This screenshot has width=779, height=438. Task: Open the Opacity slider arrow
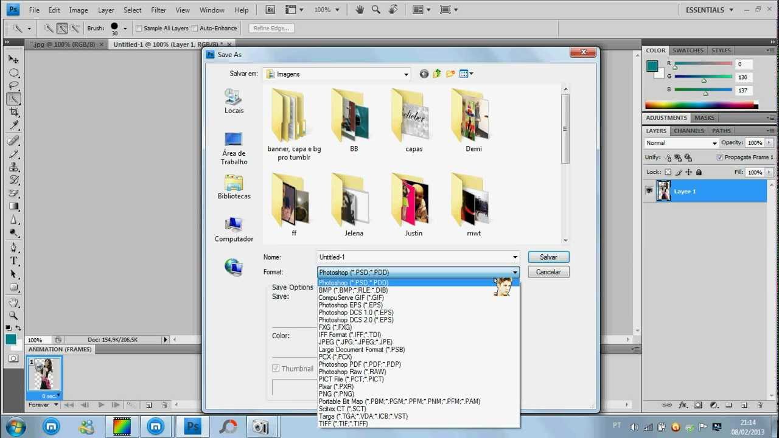pyautogui.click(x=770, y=143)
